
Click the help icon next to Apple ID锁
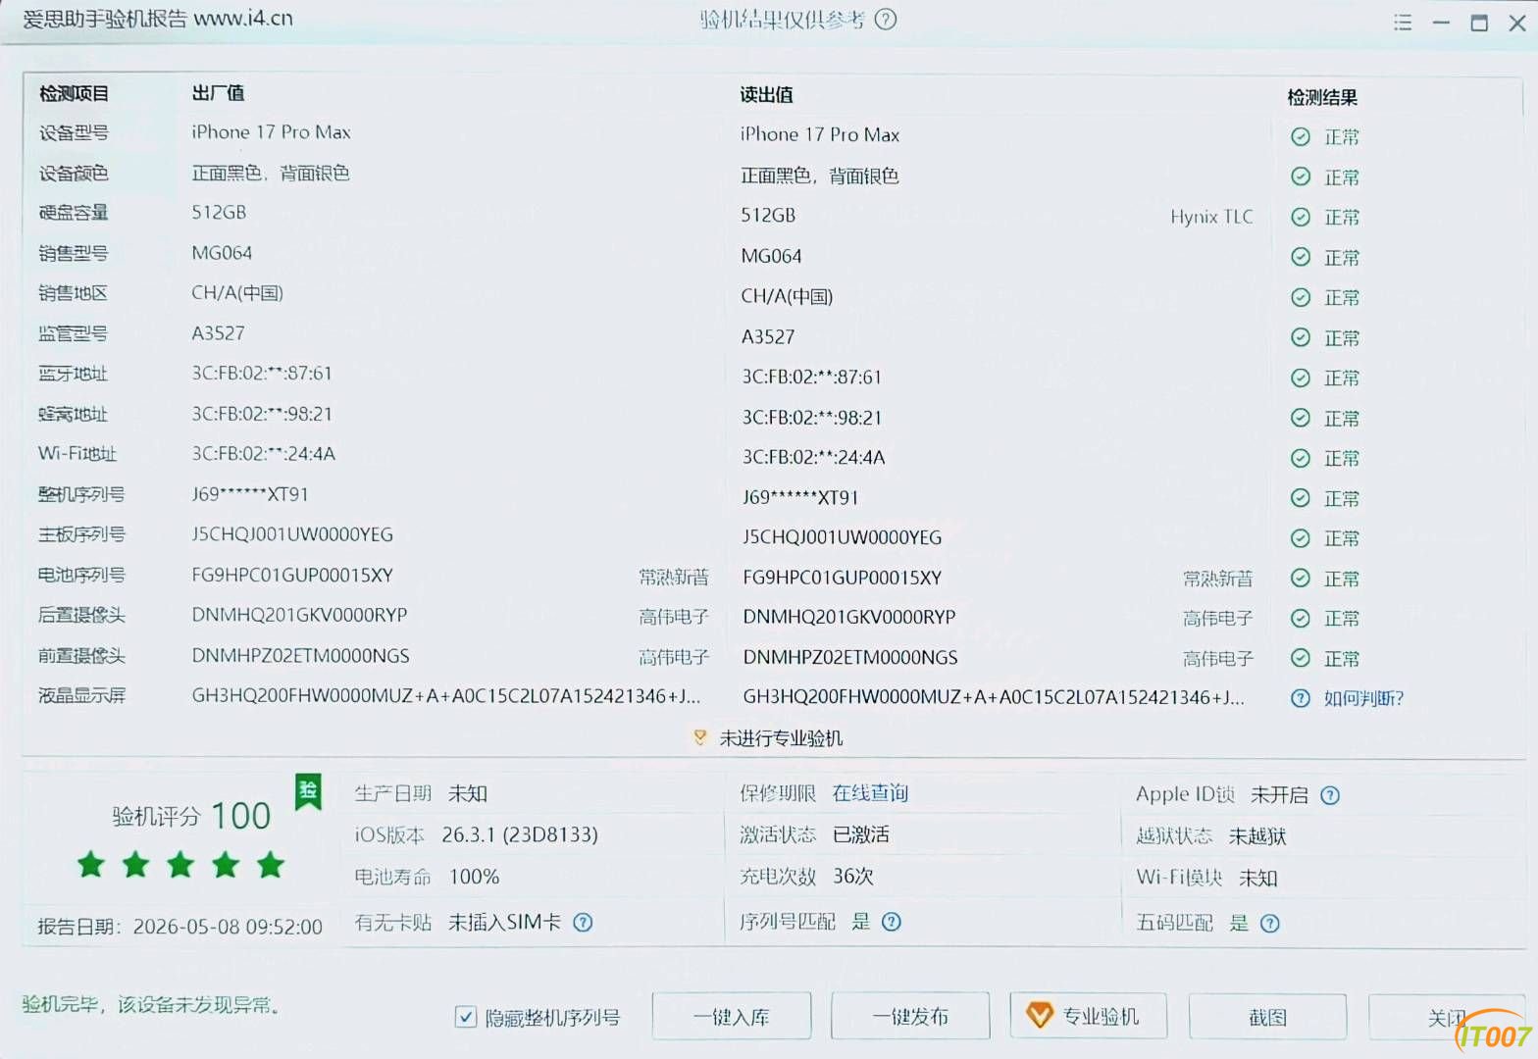[x=1330, y=795]
